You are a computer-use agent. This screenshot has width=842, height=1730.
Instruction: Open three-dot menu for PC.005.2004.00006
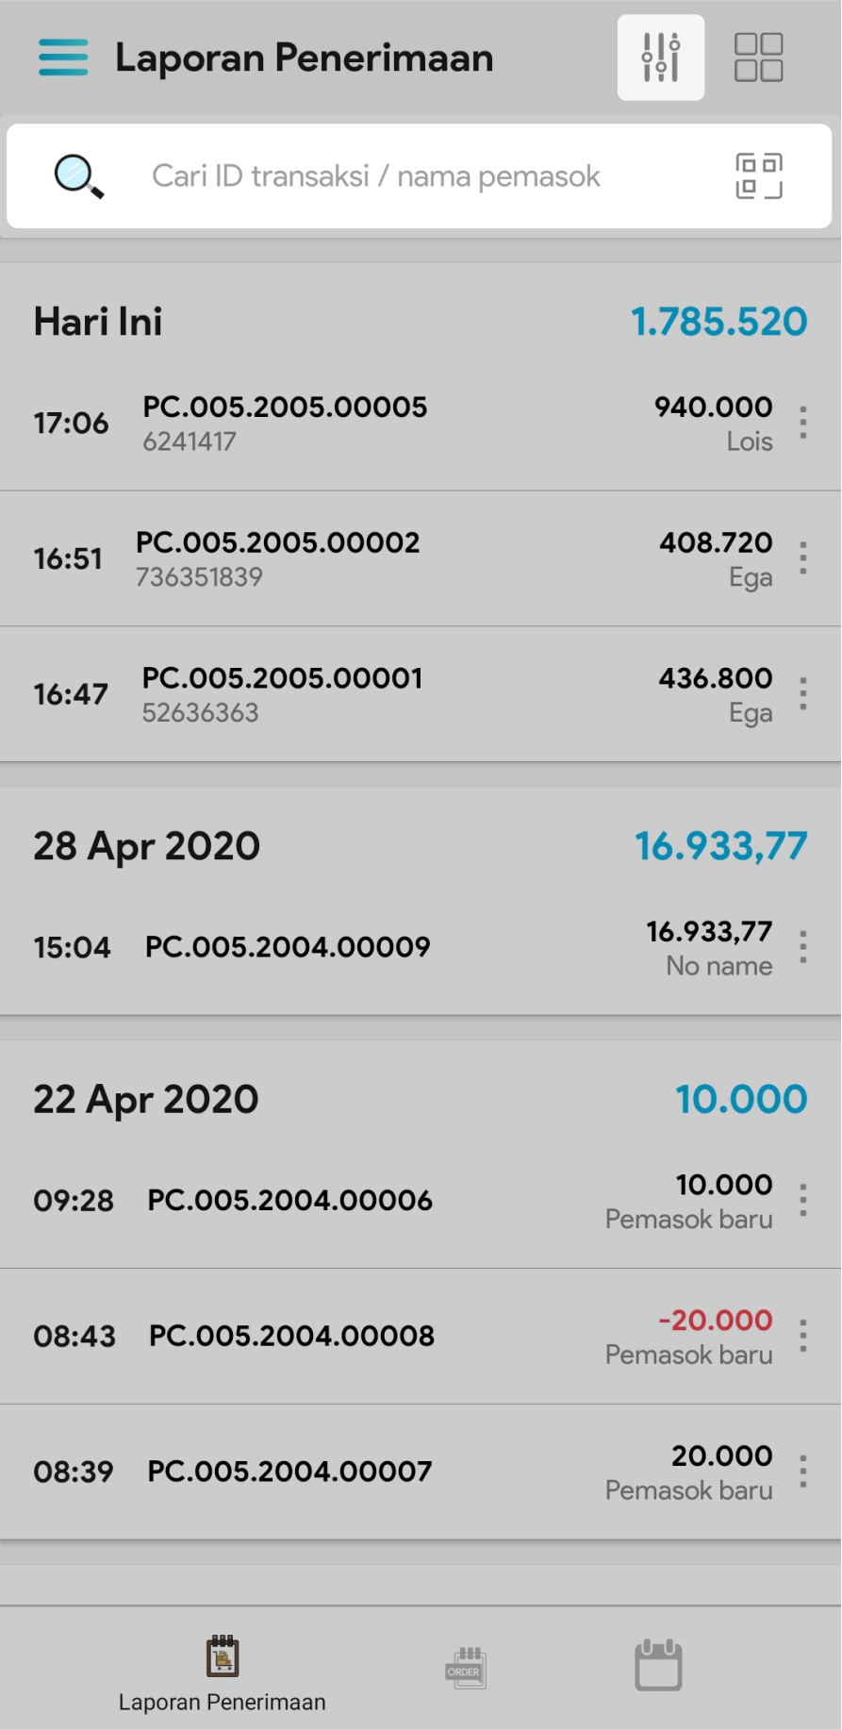coord(802,1200)
